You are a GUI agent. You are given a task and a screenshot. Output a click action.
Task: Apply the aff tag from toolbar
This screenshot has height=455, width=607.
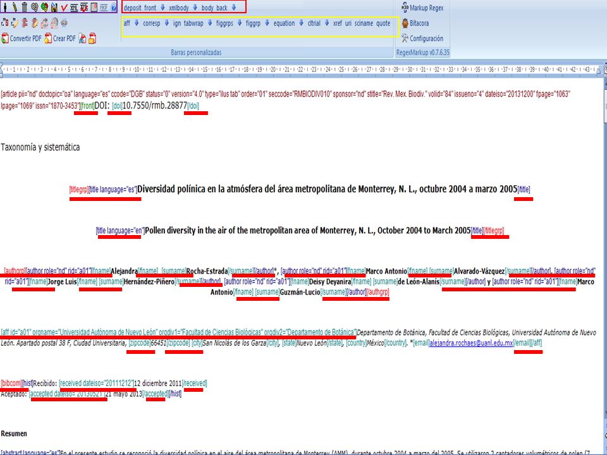pos(127,23)
